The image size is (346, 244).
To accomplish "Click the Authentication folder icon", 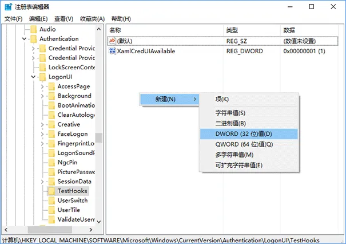I will pos(34,39).
